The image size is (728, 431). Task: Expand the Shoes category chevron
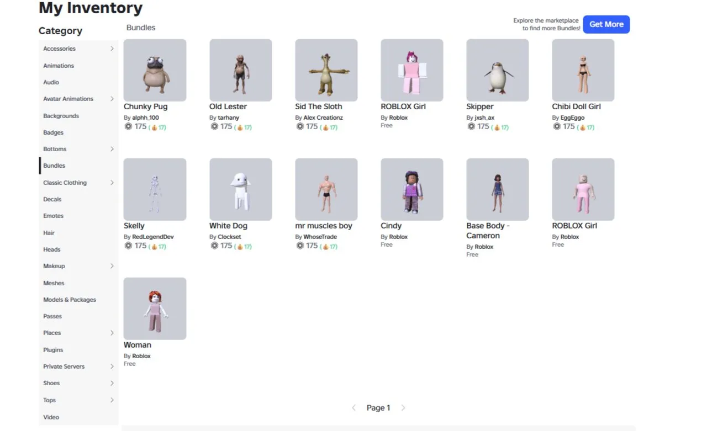[112, 383]
